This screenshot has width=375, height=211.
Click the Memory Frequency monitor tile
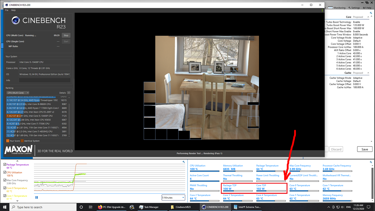coord(337,197)
